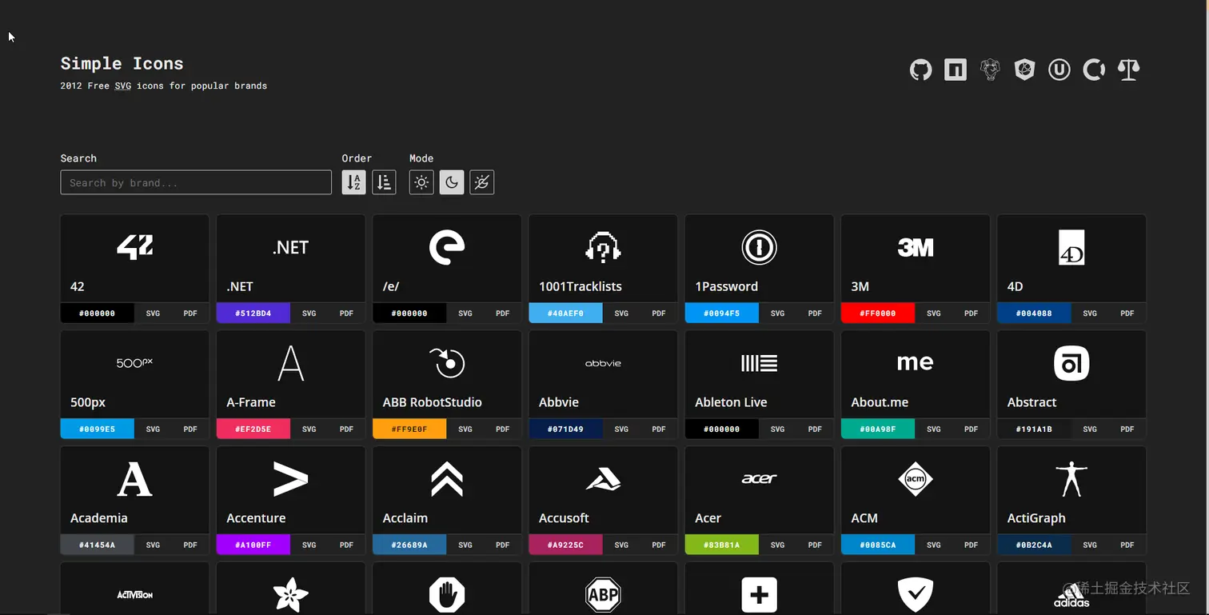The height and width of the screenshot is (615, 1209).
Task: Download SVG for the Academia icon
Action: 153,545
